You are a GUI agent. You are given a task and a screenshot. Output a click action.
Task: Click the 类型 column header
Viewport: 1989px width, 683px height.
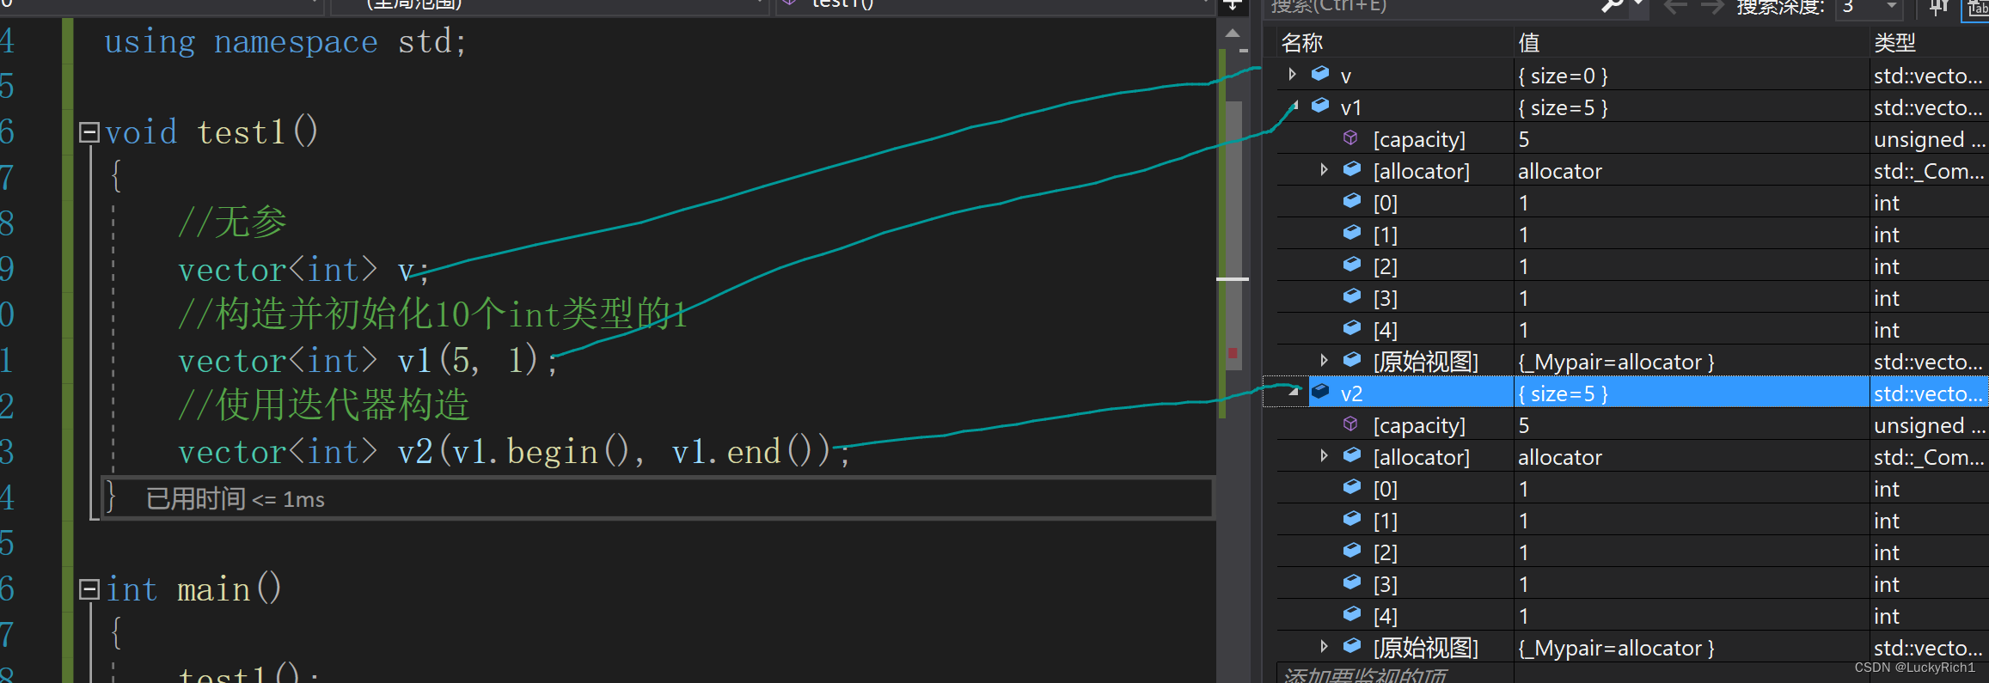point(1929,42)
